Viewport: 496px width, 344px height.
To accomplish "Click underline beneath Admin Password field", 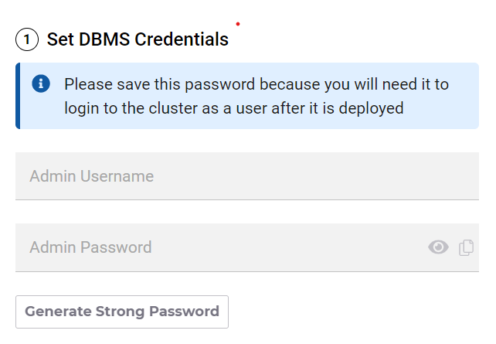I will [x=247, y=271].
